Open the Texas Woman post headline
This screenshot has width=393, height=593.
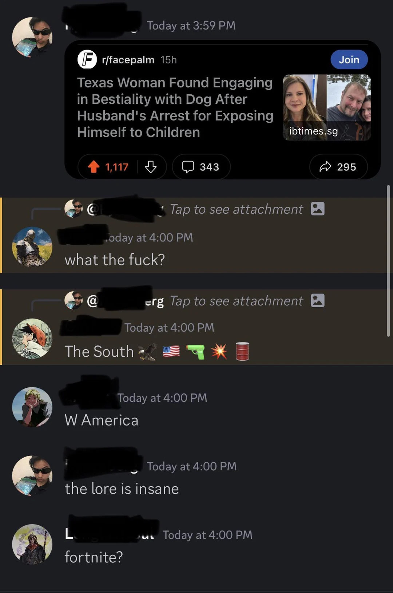coord(175,107)
